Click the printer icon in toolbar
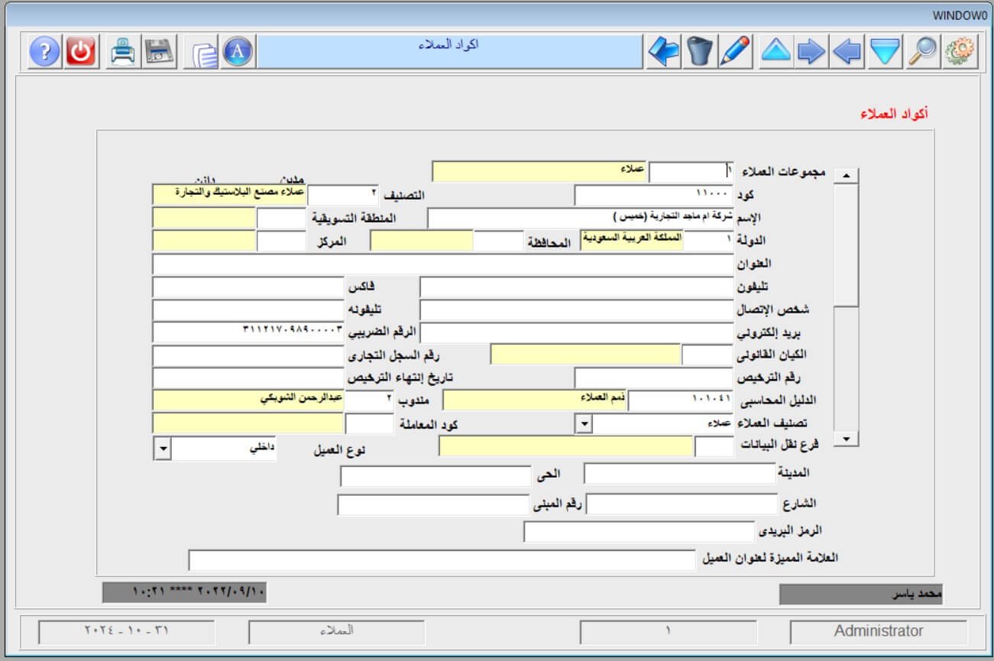Viewport: 994px width, 661px height. point(123,52)
